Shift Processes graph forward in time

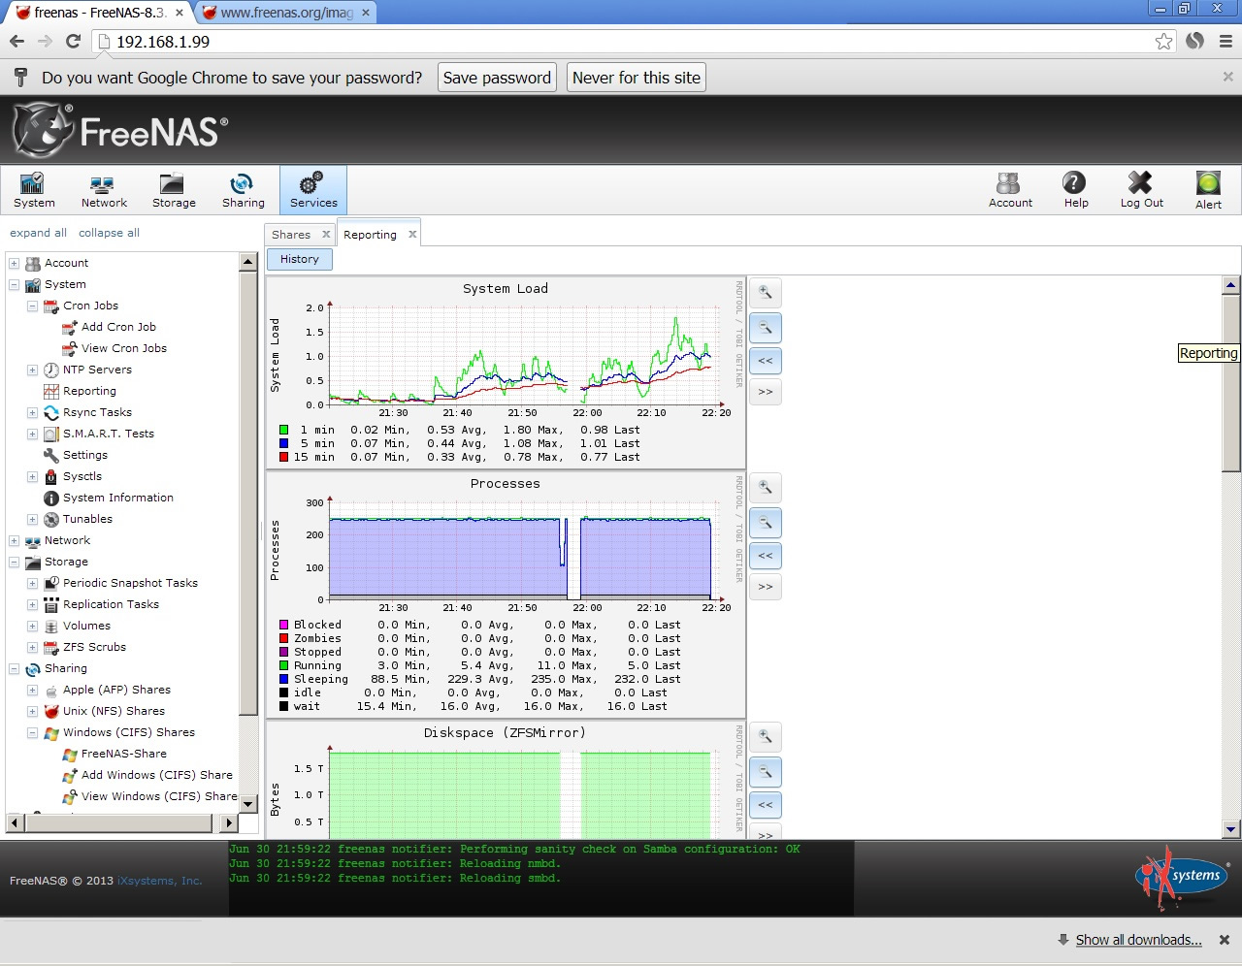pos(766,587)
